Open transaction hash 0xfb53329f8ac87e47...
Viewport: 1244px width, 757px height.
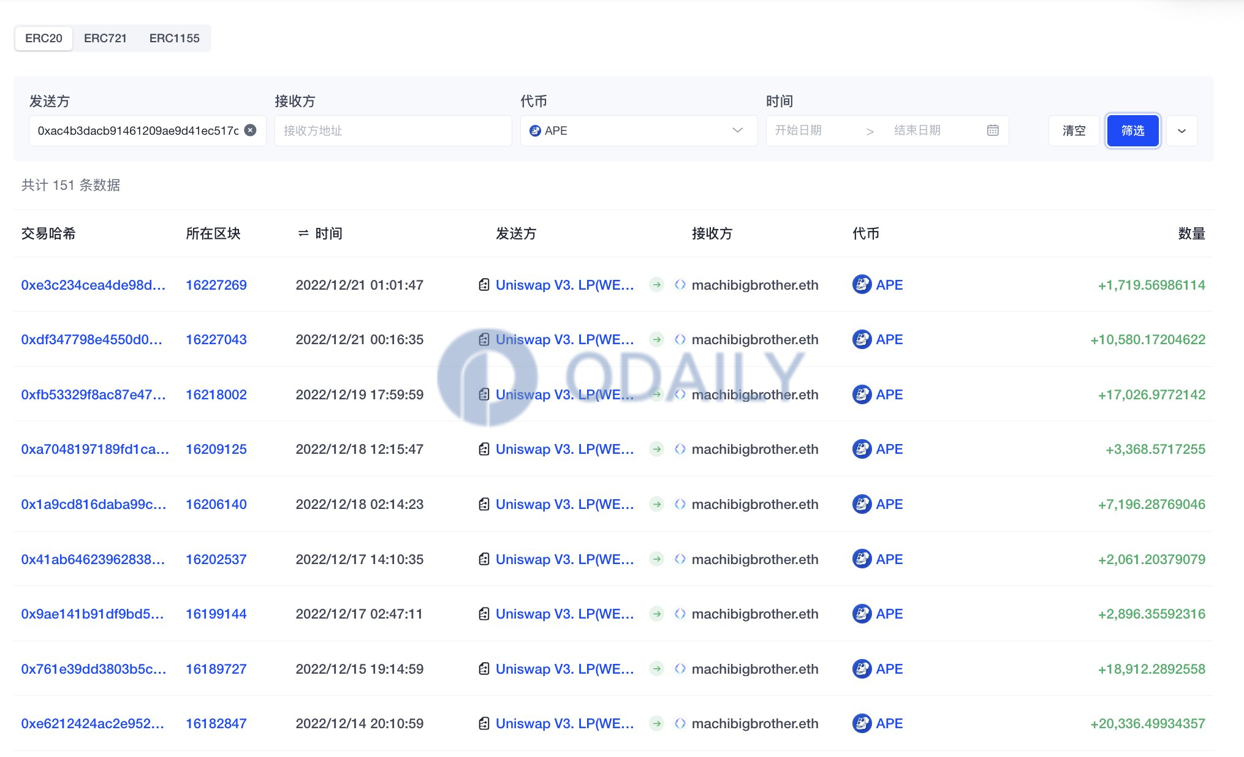tap(93, 394)
